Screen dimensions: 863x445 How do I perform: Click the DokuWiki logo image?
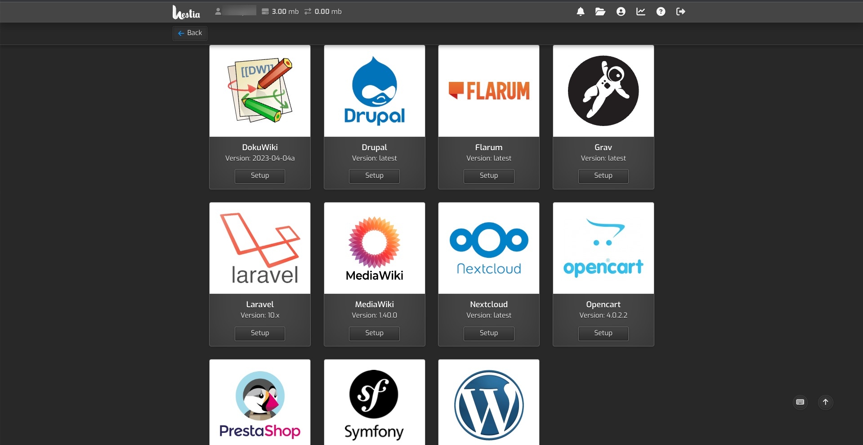pyautogui.click(x=260, y=91)
